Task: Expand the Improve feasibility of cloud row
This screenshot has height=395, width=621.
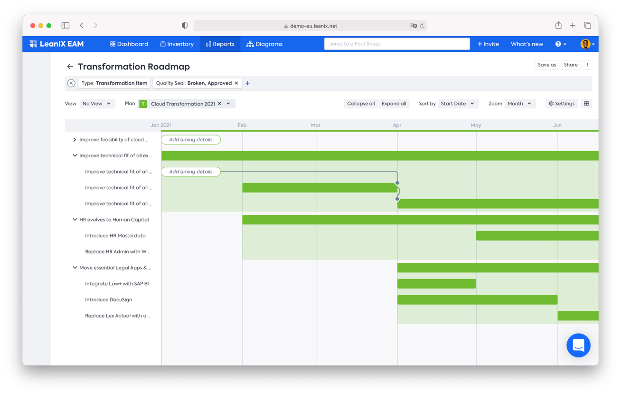Action: (x=75, y=140)
